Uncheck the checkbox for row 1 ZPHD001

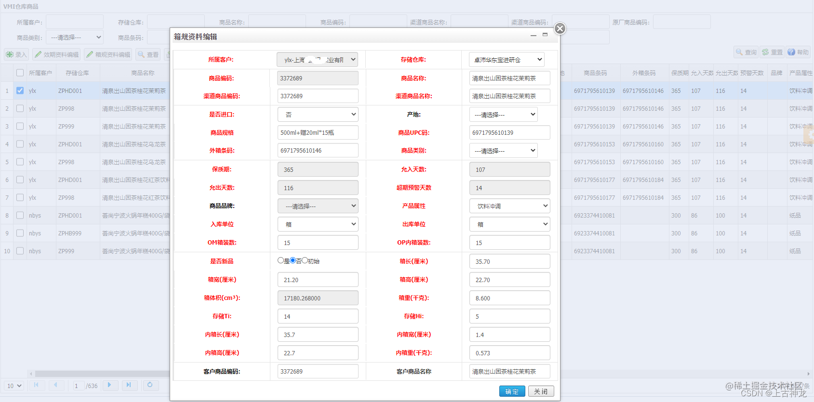point(20,91)
